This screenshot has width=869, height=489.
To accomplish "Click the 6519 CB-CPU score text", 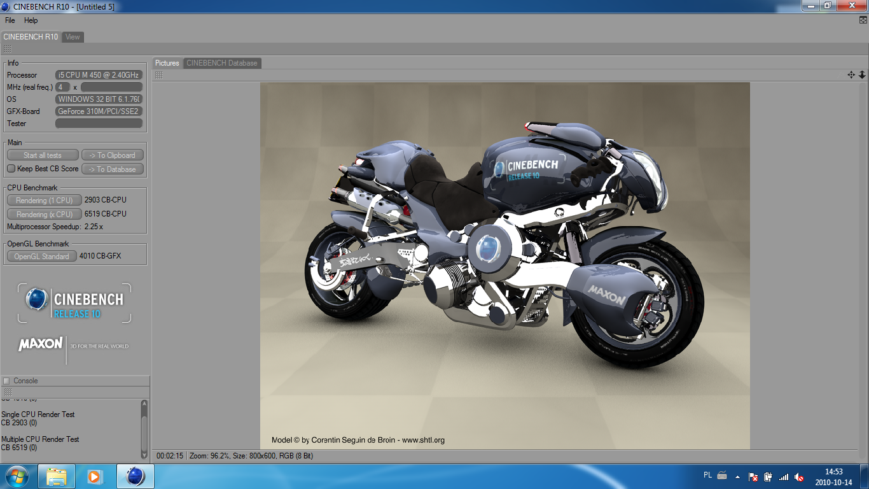I will pyautogui.click(x=106, y=215).
